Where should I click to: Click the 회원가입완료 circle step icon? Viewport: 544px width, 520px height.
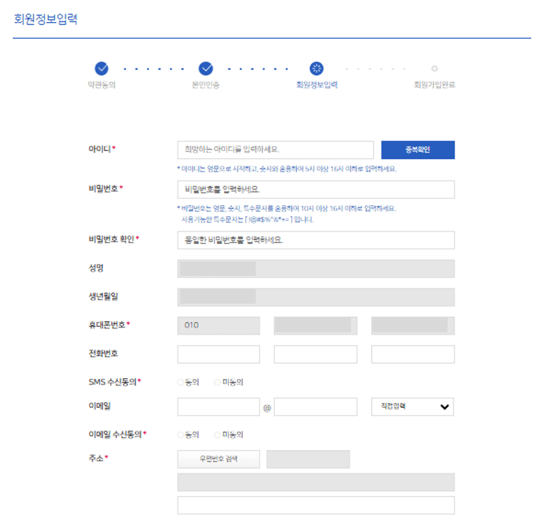tap(434, 68)
